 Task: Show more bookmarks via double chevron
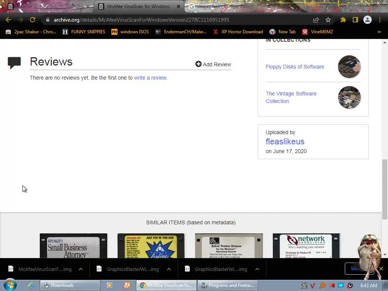[x=379, y=32]
